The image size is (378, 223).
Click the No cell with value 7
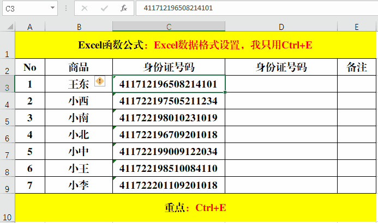30,185
